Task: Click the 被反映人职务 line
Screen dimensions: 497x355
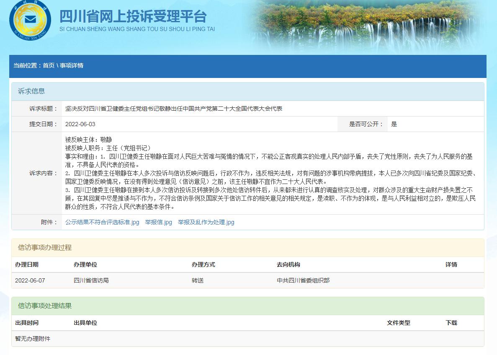Action: (x=108, y=148)
